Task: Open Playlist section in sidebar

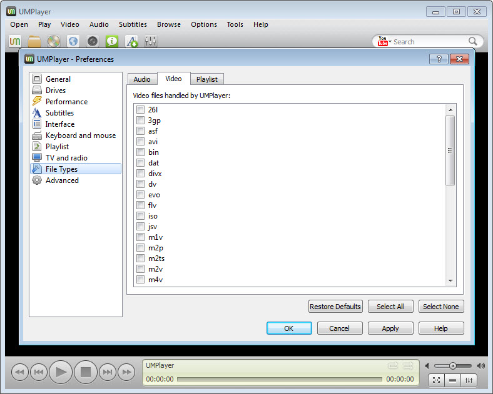Action: (x=76, y=147)
